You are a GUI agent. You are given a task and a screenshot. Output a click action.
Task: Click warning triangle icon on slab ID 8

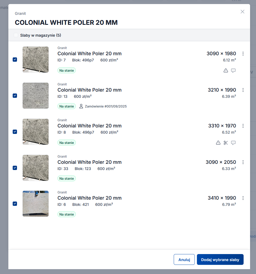(218, 143)
